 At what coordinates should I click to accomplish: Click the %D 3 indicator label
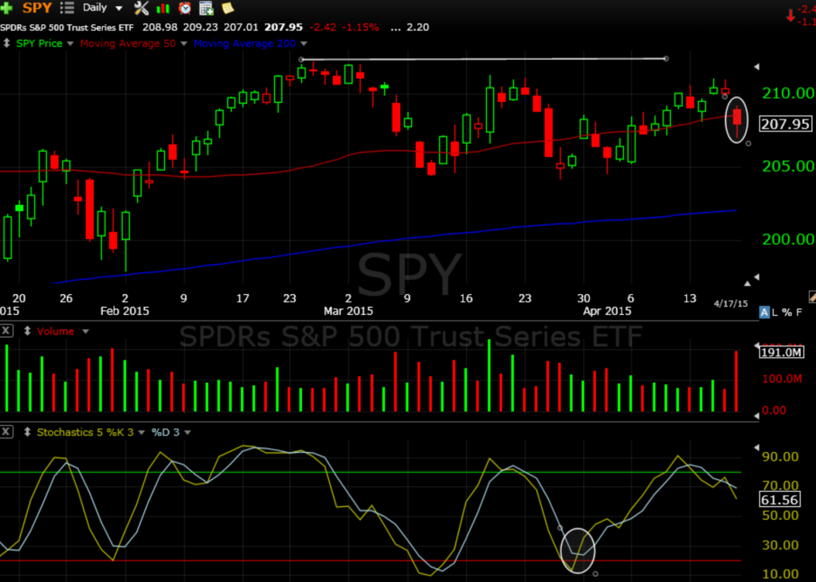166,432
